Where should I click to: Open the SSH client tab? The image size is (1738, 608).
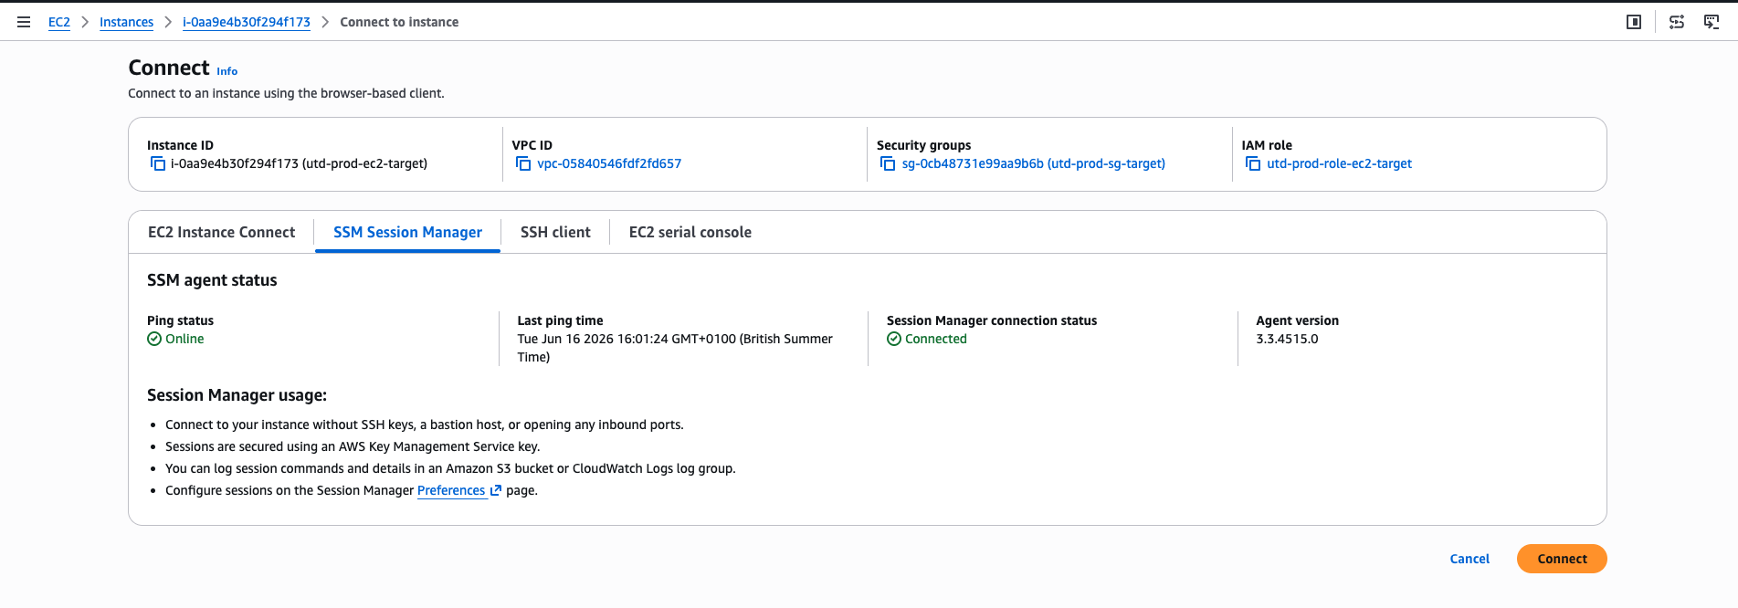click(x=555, y=232)
